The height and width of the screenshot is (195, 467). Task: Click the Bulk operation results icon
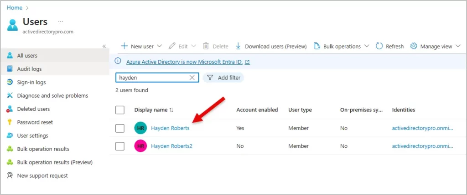tap(10, 149)
